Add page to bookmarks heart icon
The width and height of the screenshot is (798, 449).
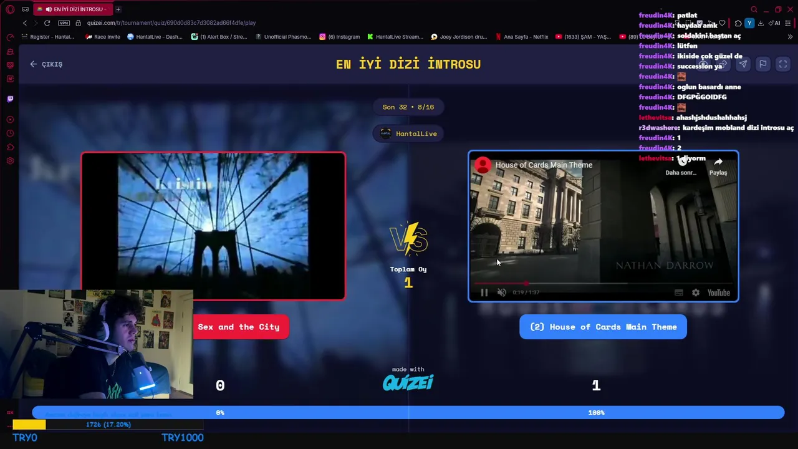(722, 23)
